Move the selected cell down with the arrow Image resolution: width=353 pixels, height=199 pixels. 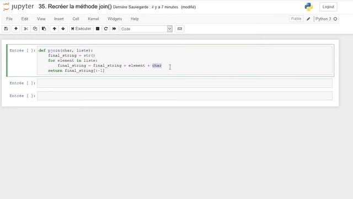[63, 29]
